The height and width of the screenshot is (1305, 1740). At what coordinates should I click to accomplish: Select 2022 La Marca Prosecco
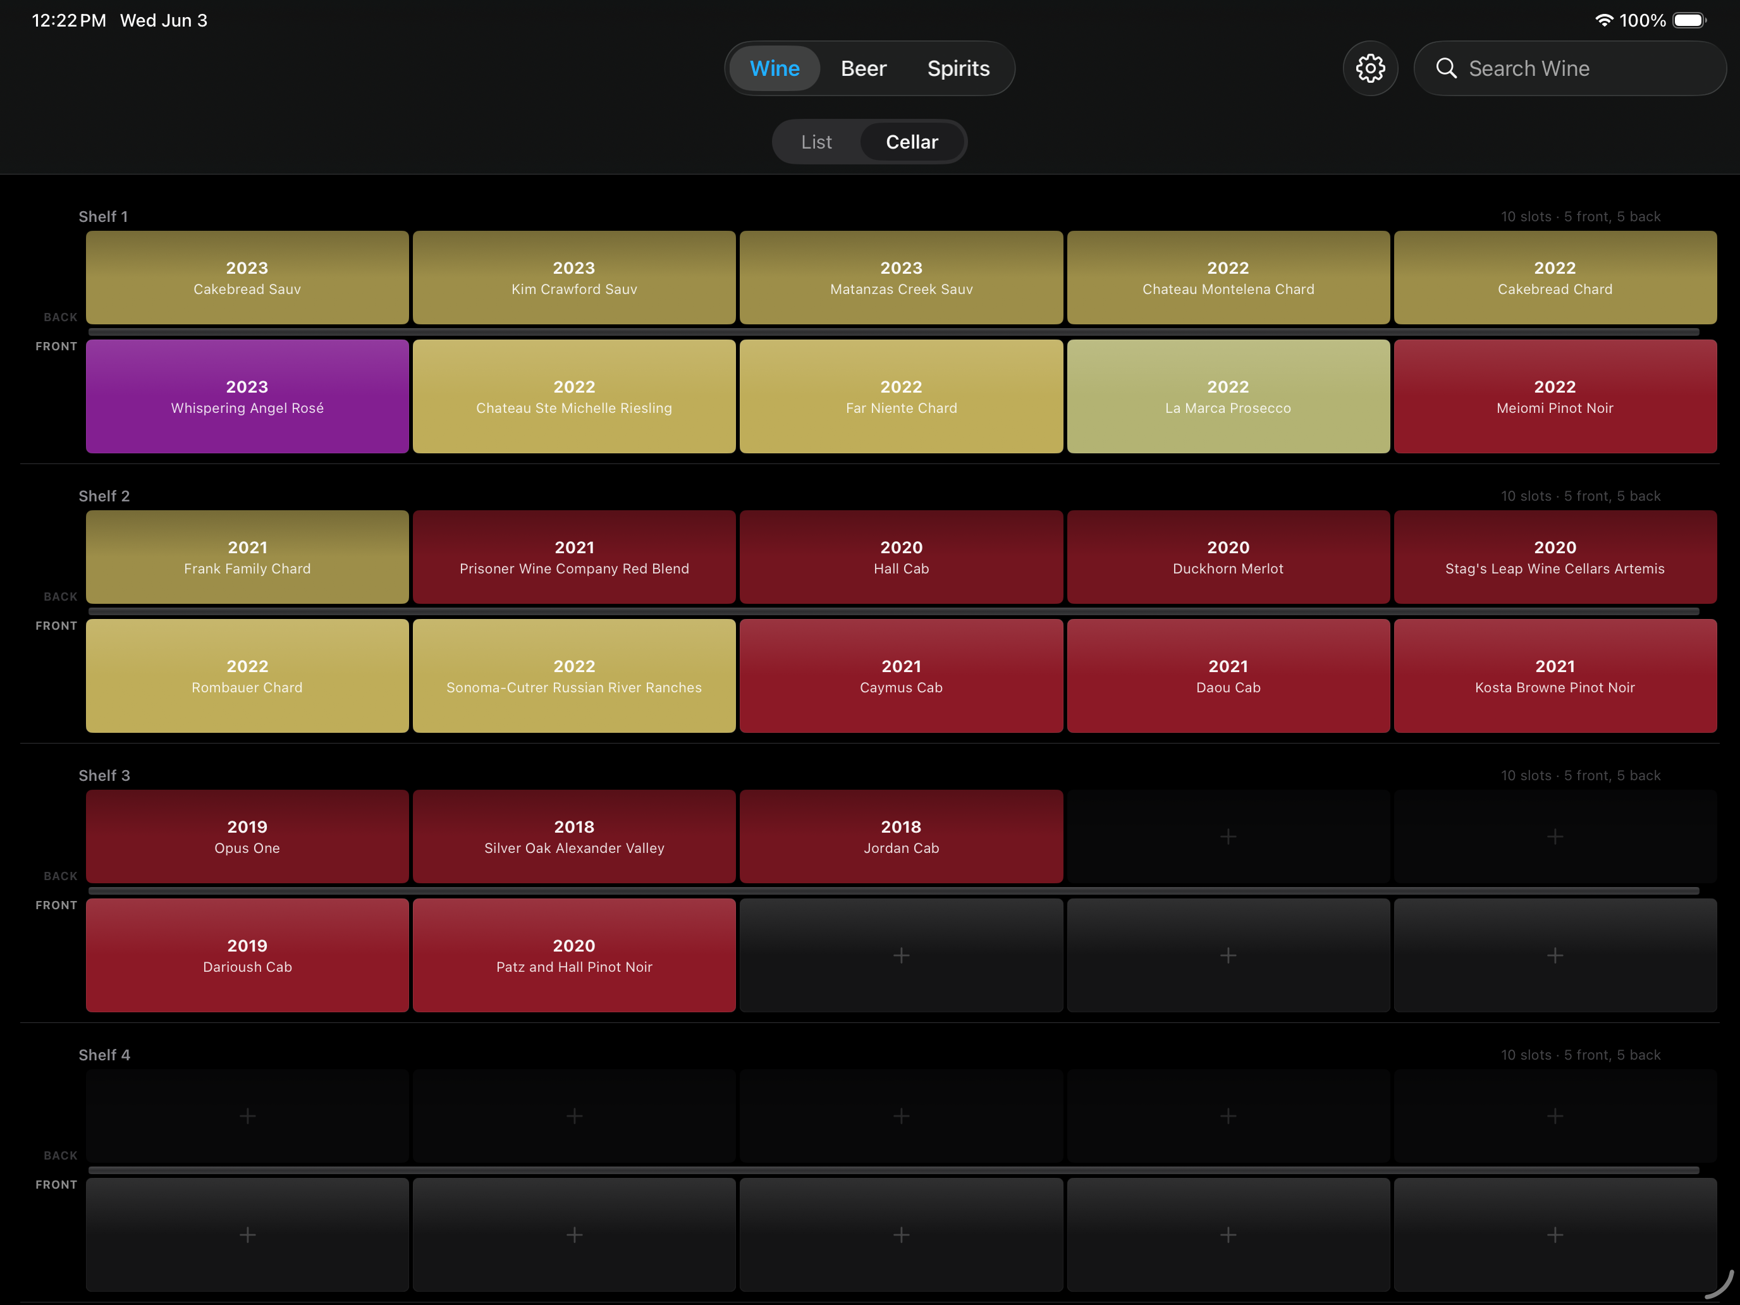coord(1228,396)
